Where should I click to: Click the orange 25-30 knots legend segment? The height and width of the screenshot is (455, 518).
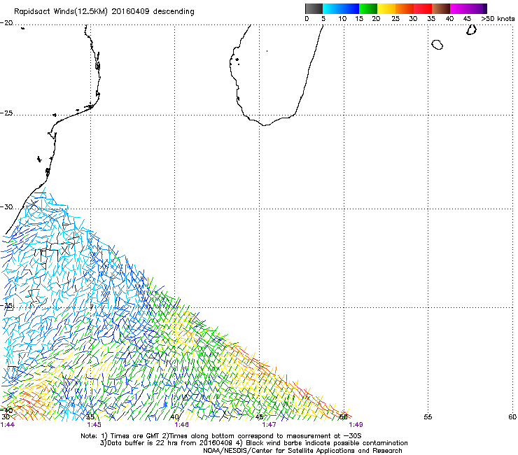pos(405,8)
